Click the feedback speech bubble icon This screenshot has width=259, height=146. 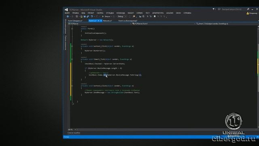point(219,9)
